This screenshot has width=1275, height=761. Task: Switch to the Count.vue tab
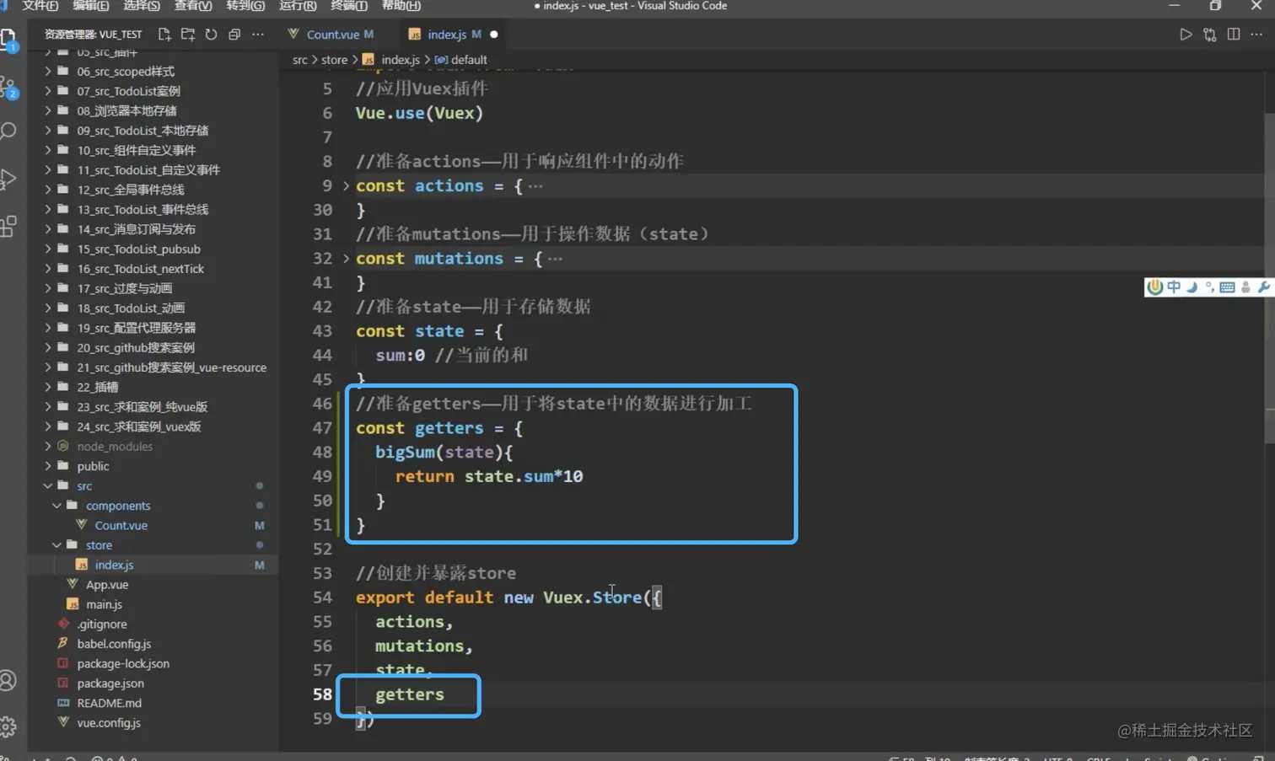(331, 35)
